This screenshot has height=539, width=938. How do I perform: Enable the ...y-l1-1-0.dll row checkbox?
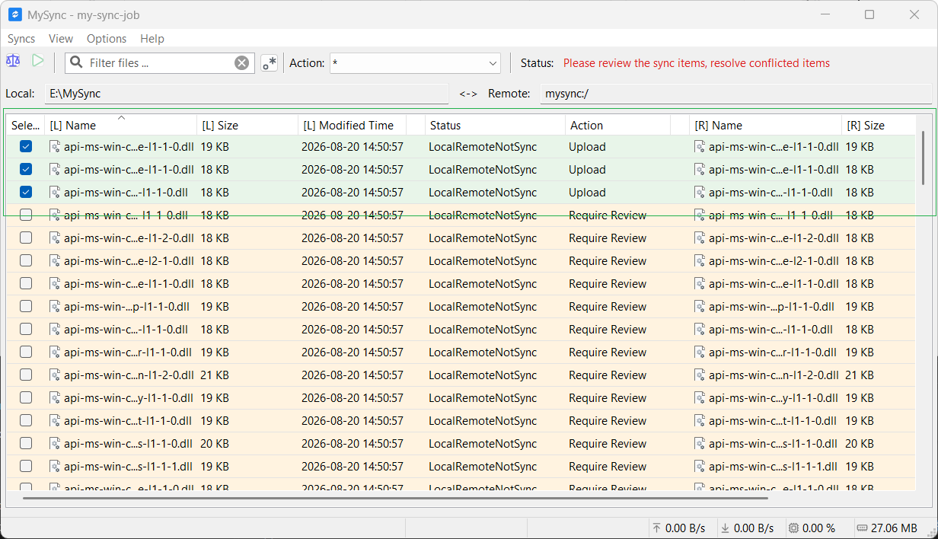click(26, 398)
